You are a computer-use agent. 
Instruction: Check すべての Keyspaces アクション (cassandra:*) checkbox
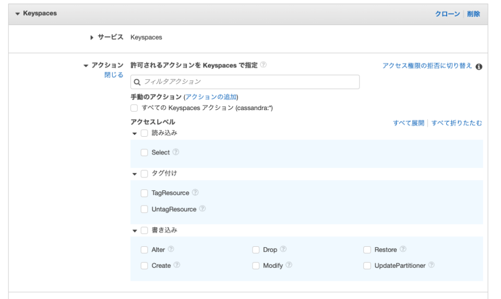click(x=134, y=109)
